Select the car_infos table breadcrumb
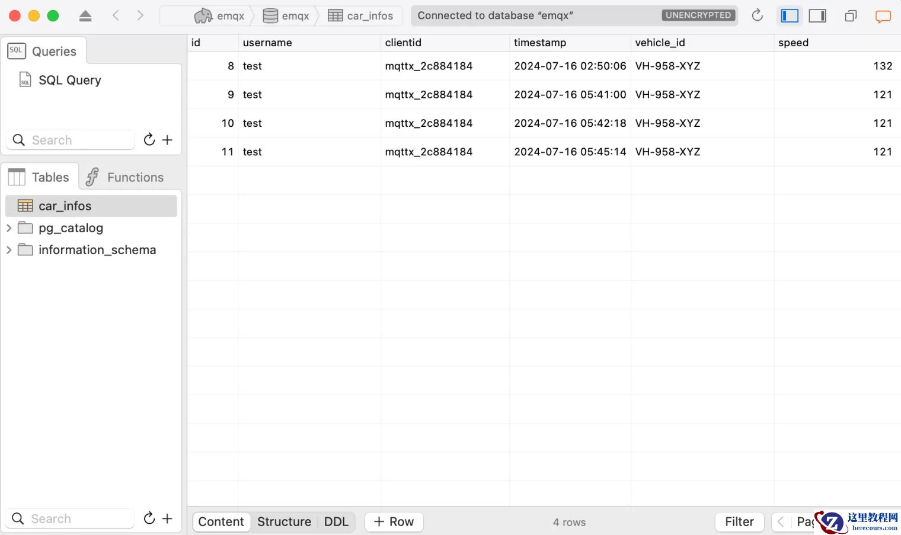Viewport: 901px width, 535px height. pyautogui.click(x=360, y=16)
